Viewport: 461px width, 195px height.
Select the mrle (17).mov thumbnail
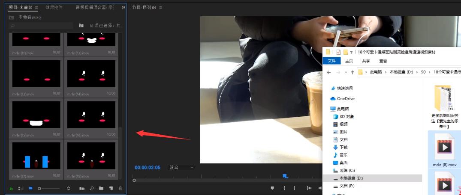[36, 156]
